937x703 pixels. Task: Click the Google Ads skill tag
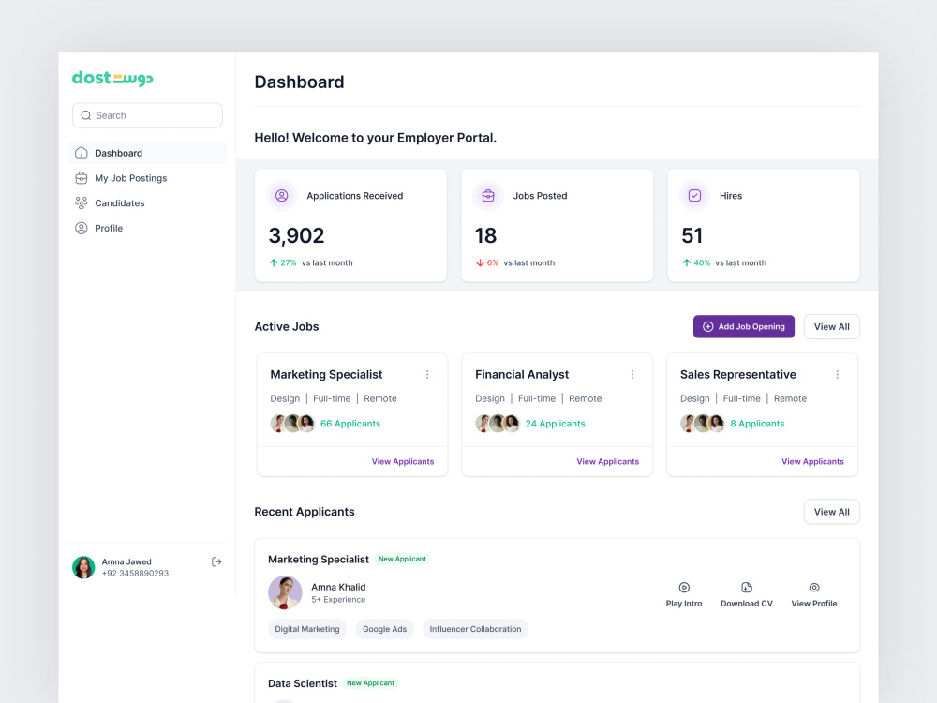click(385, 629)
